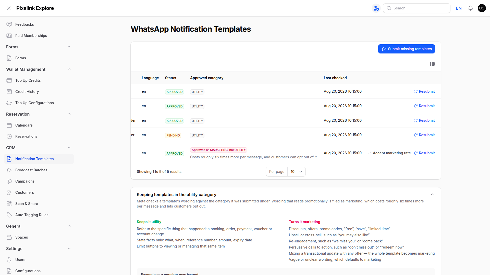Click Submit missing templates button

click(x=407, y=49)
